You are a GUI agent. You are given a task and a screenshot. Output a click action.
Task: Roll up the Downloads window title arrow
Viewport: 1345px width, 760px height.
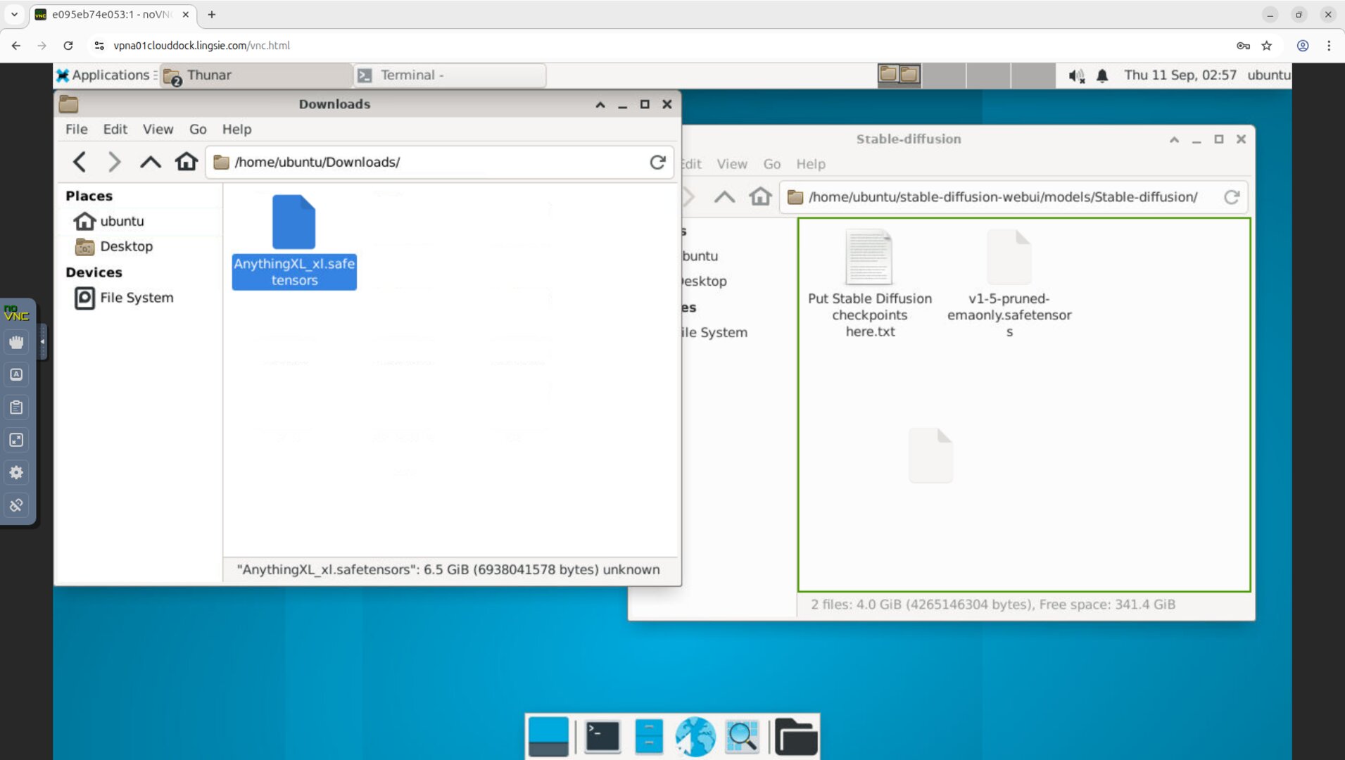click(x=600, y=104)
